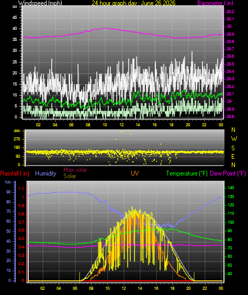
Task: Select the 'Max solar' legend label
Action: coord(75,170)
